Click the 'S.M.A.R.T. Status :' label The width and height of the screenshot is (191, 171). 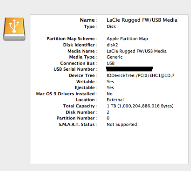coord(78,124)
